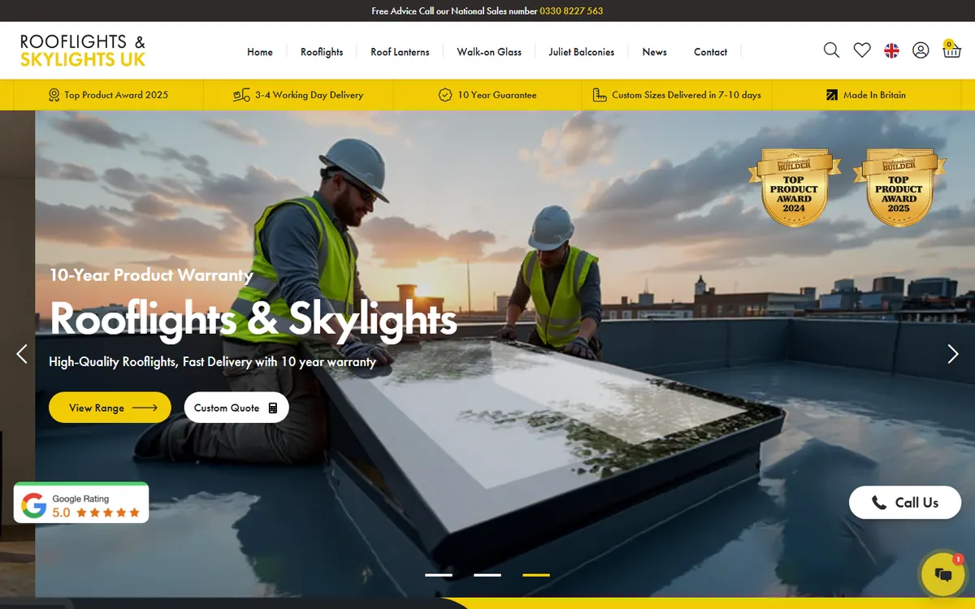Click the UK flag language selector

coord(891,50)
